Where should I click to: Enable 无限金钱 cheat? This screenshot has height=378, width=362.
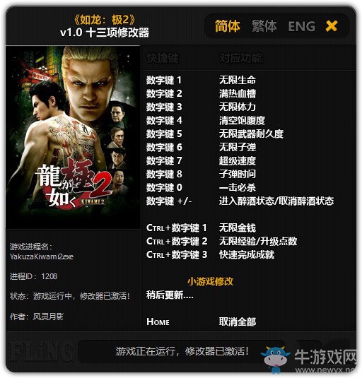[x=238, y=228]
